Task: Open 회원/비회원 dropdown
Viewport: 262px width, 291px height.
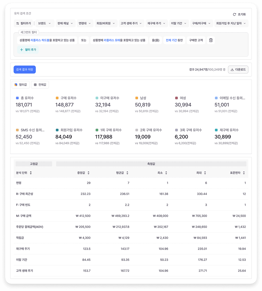Action: 106,23
